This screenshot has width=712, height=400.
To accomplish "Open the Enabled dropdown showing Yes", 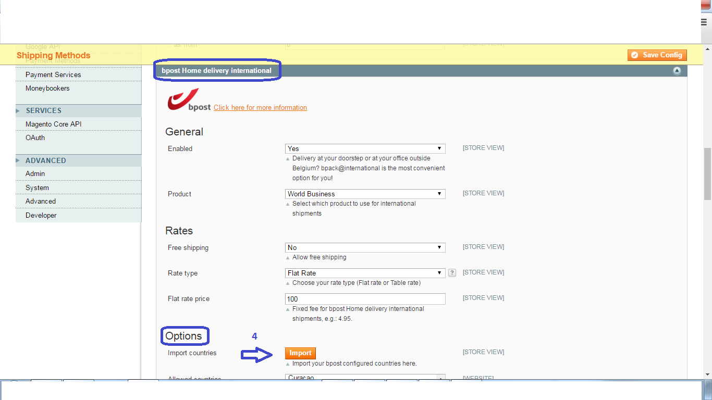I will pos(365,148).
